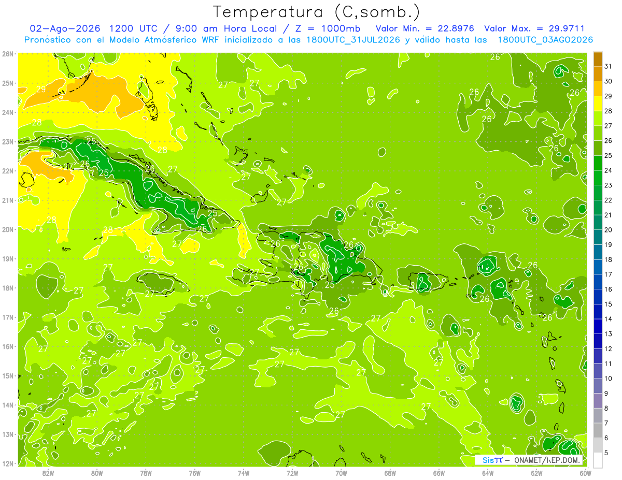Click the '76W' longitude axis label
This screenshot has width=622, height=480.
coord(195,473)
